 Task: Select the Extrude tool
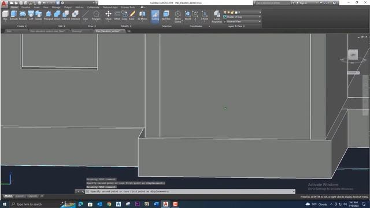14,16
